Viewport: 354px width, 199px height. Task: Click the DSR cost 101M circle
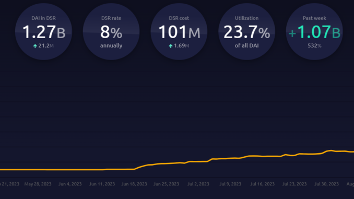click(179, 32)
